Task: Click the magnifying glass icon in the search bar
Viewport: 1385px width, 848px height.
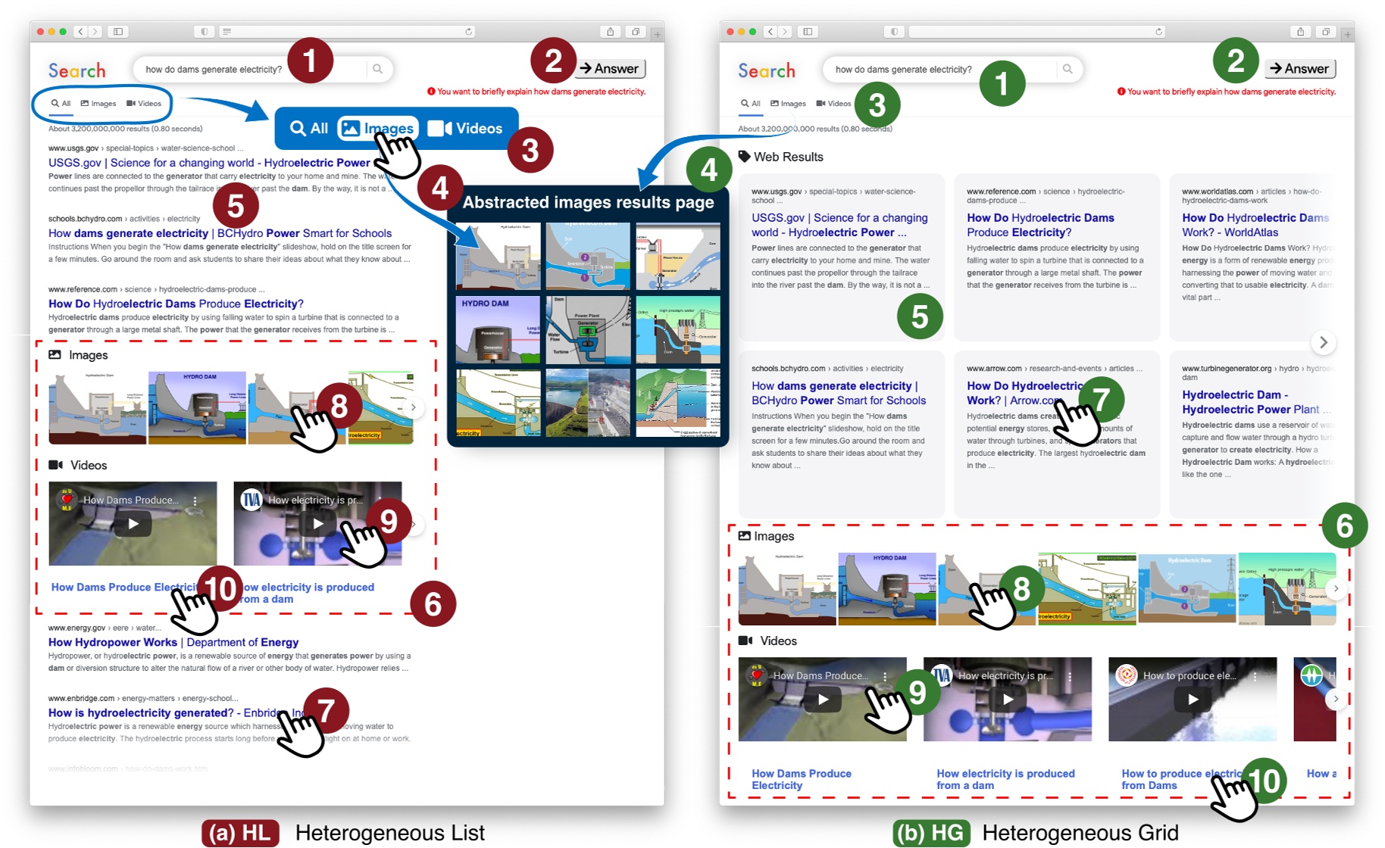Action: click(377, 69)
